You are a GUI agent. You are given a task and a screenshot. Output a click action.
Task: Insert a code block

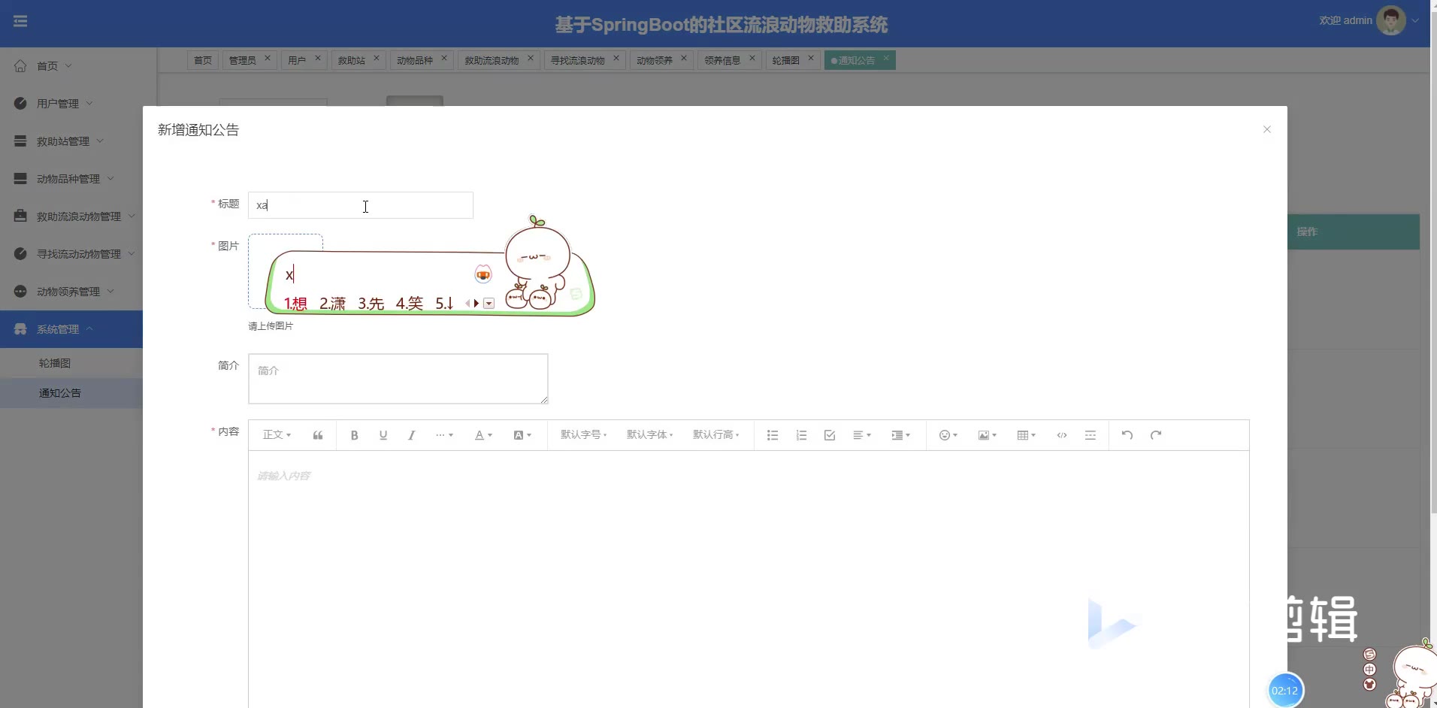[x=1062, y=435]
